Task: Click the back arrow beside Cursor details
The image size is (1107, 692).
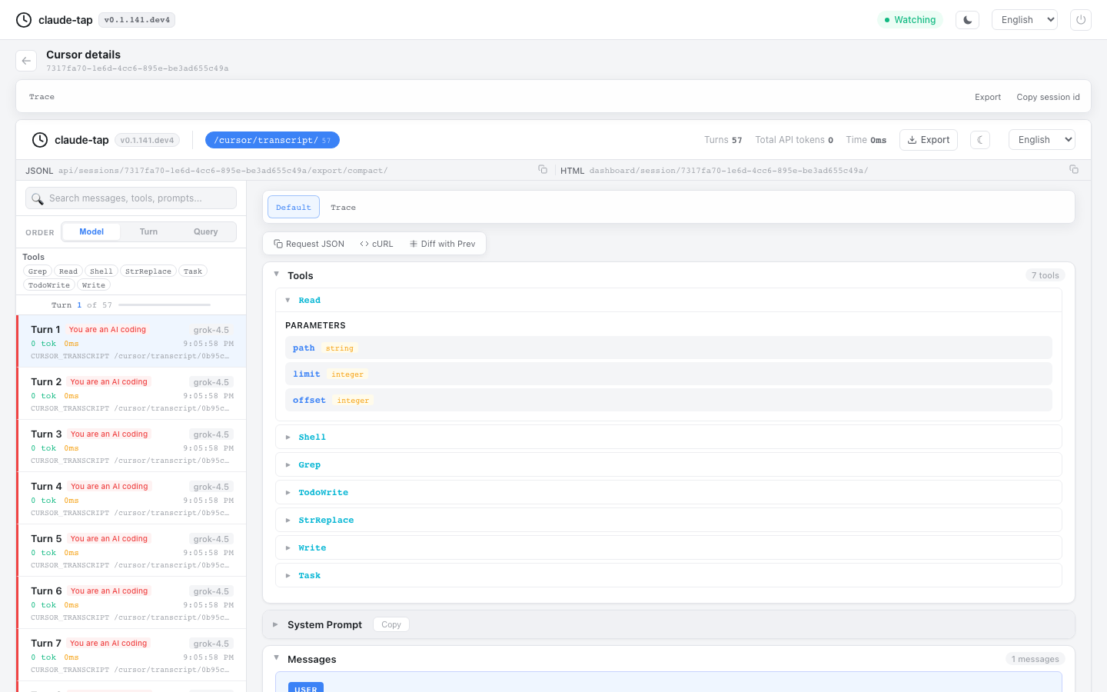Action: 26,61
